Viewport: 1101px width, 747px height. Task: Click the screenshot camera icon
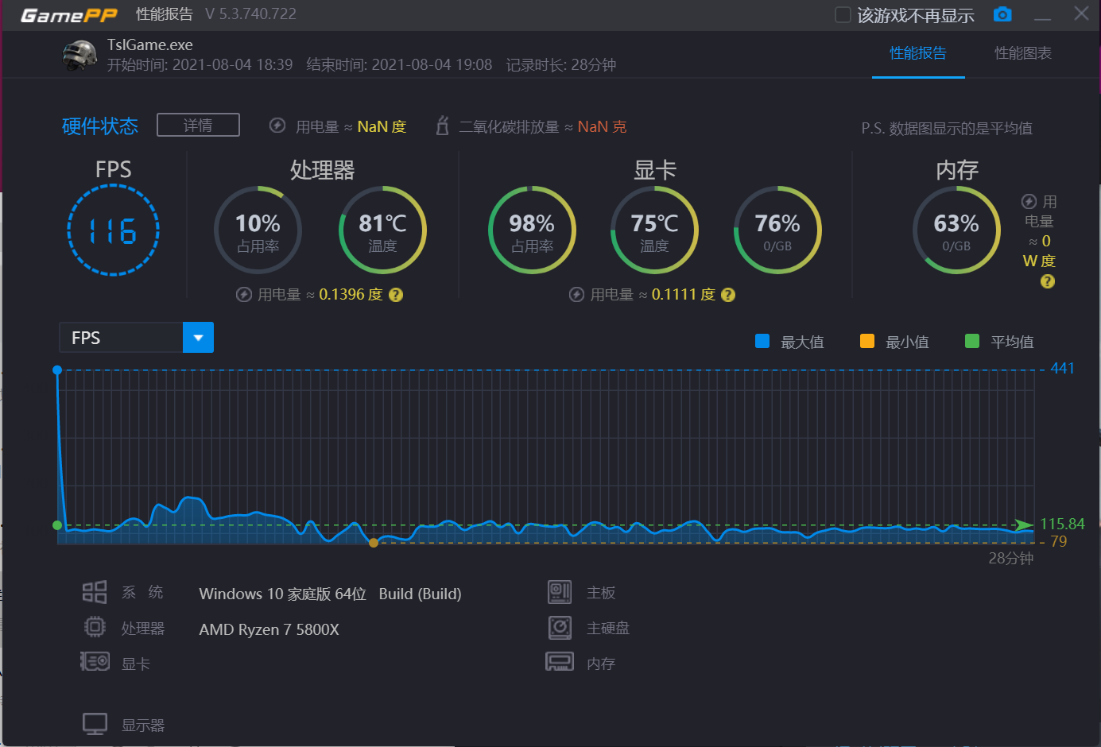[x=1002, y=14]
